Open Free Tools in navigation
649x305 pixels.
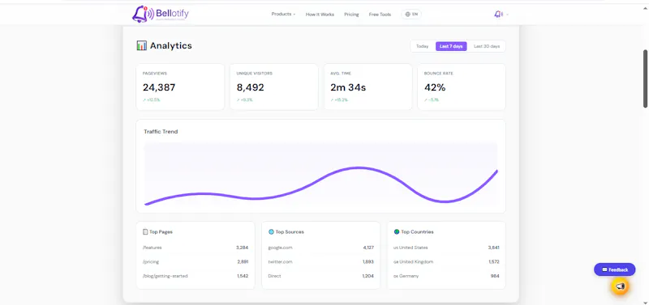(380, 15)
